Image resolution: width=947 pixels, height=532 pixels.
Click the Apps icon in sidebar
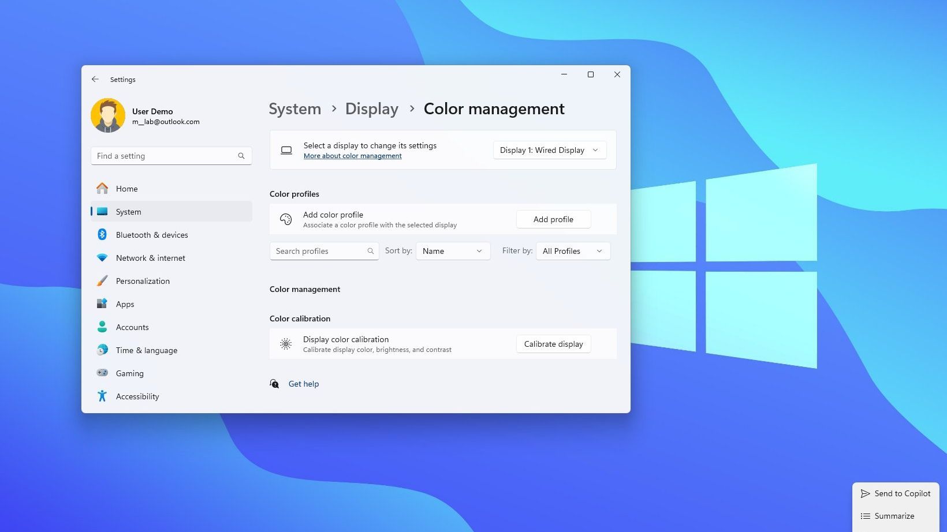click(x=102, y=304)
